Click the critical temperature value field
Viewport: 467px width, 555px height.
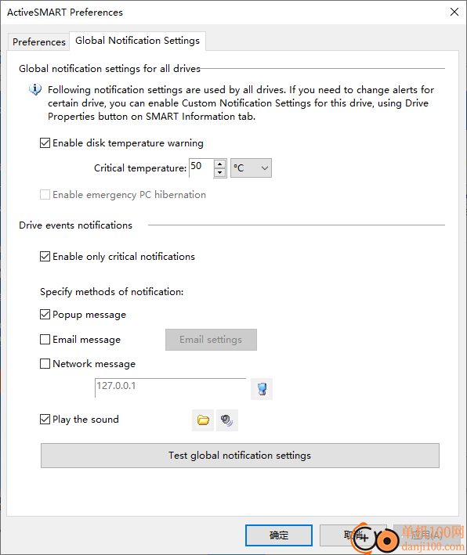click(x=201, y=168)
